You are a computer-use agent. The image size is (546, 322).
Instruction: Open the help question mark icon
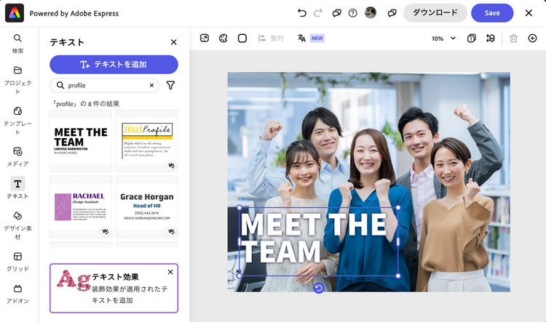pyautogui.click(x=353, y=13)
